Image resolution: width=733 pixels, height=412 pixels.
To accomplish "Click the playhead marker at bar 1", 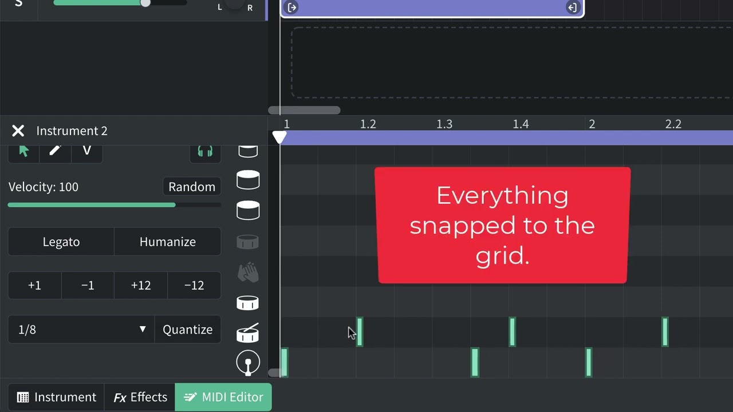I will (279, 137).
